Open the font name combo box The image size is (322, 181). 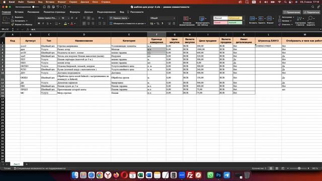pos(48,18)
